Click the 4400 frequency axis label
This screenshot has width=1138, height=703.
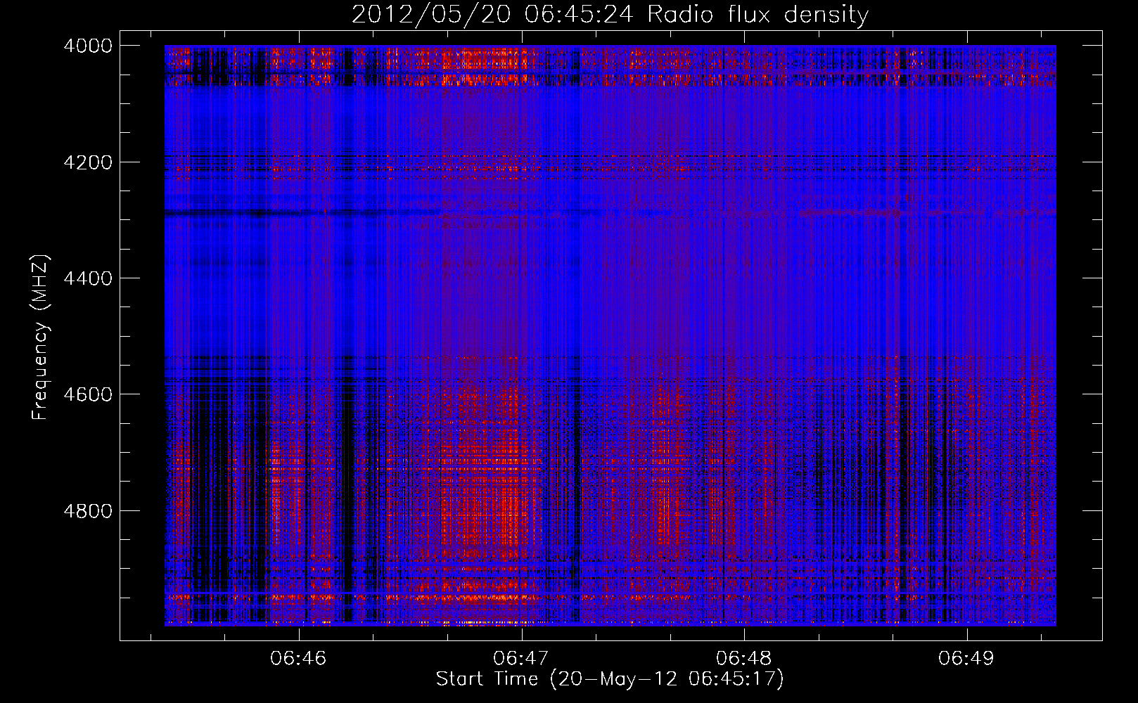88,278
